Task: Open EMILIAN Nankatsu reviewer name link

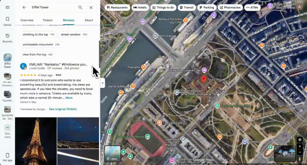Action: click(59, 64)
